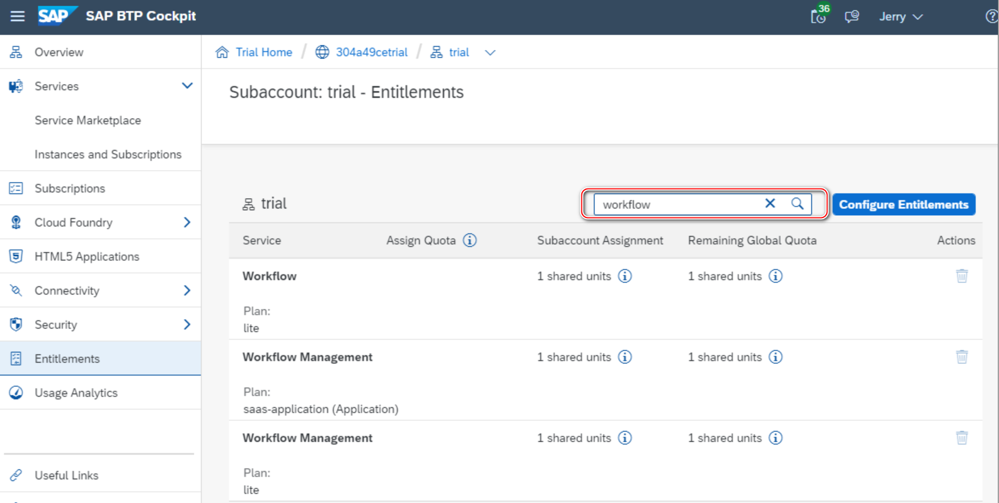Click the globe icon beside 304a49cetrial
This screenshot has height=503, width=999.
(x=322, y=52)
